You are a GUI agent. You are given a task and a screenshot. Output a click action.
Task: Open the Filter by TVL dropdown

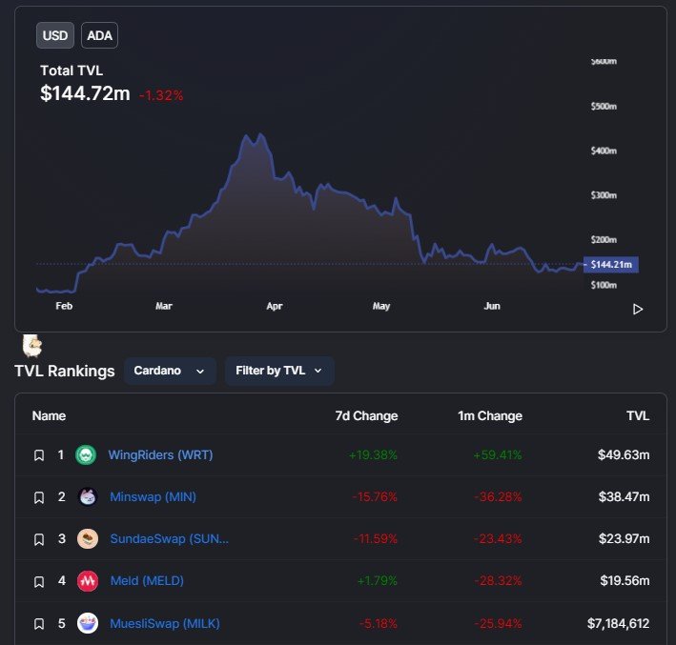point(279,371)
